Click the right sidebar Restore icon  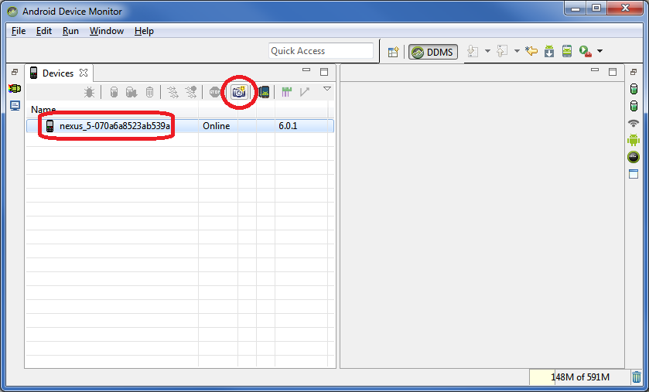click(634, 72)
